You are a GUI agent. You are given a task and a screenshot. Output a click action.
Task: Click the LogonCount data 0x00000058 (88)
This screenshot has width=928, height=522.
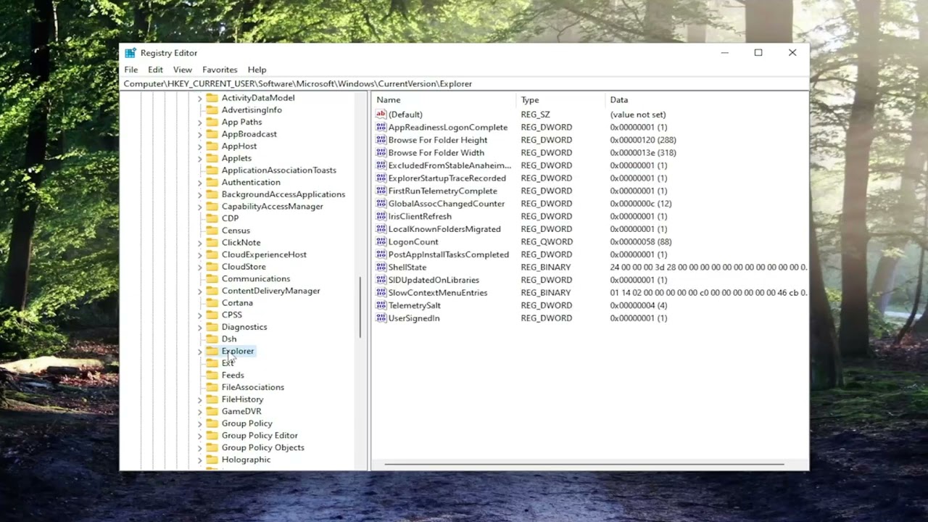click(641, 241)
